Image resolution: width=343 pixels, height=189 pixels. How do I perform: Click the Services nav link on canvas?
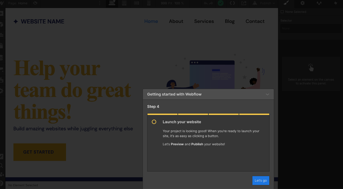204,21
